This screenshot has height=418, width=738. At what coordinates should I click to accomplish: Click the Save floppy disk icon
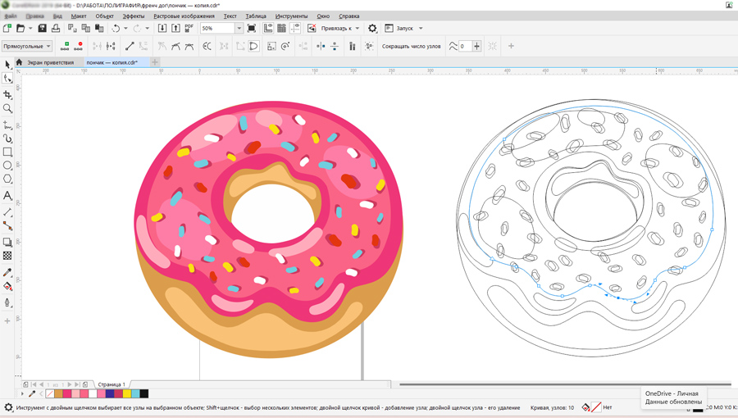point(42,29)
